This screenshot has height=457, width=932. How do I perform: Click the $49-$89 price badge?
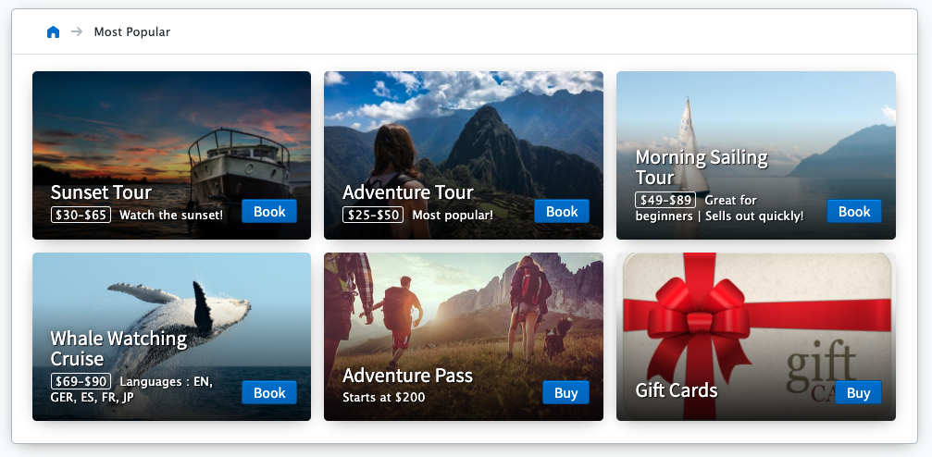click(665, 200)
